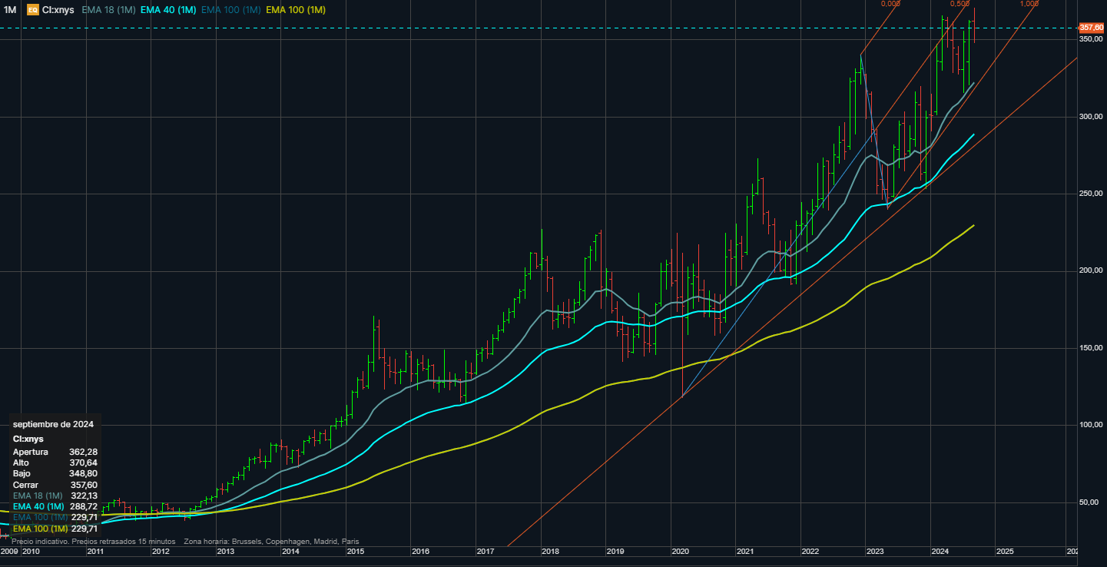
Task: Select the 0,500 channel level label
Action: (960, 4)
